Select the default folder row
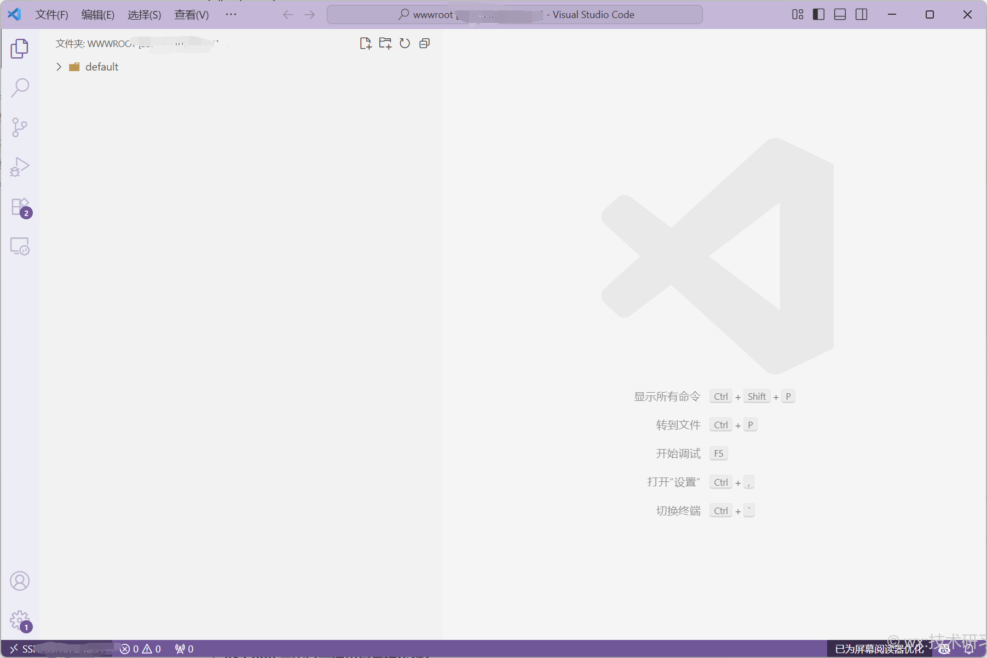This screenshot has height=658, width=987. click(241, 67)
